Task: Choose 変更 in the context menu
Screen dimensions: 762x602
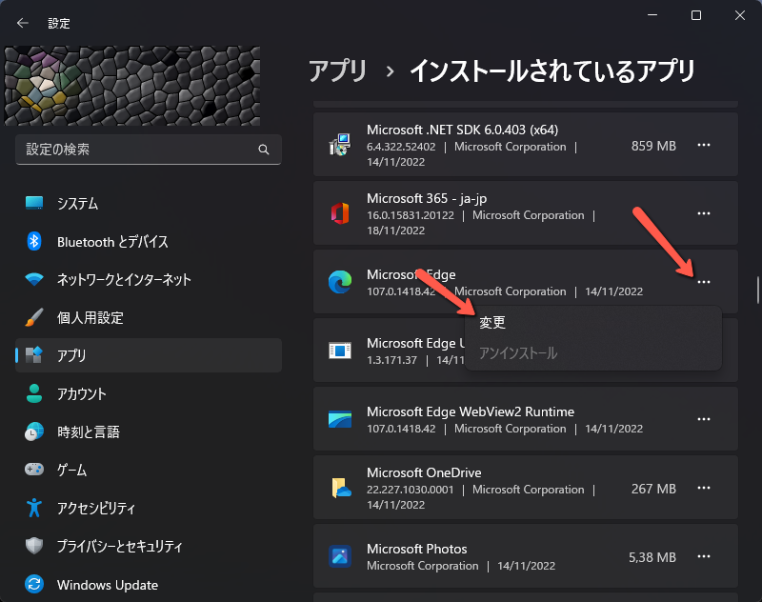Action: (592, 322)
